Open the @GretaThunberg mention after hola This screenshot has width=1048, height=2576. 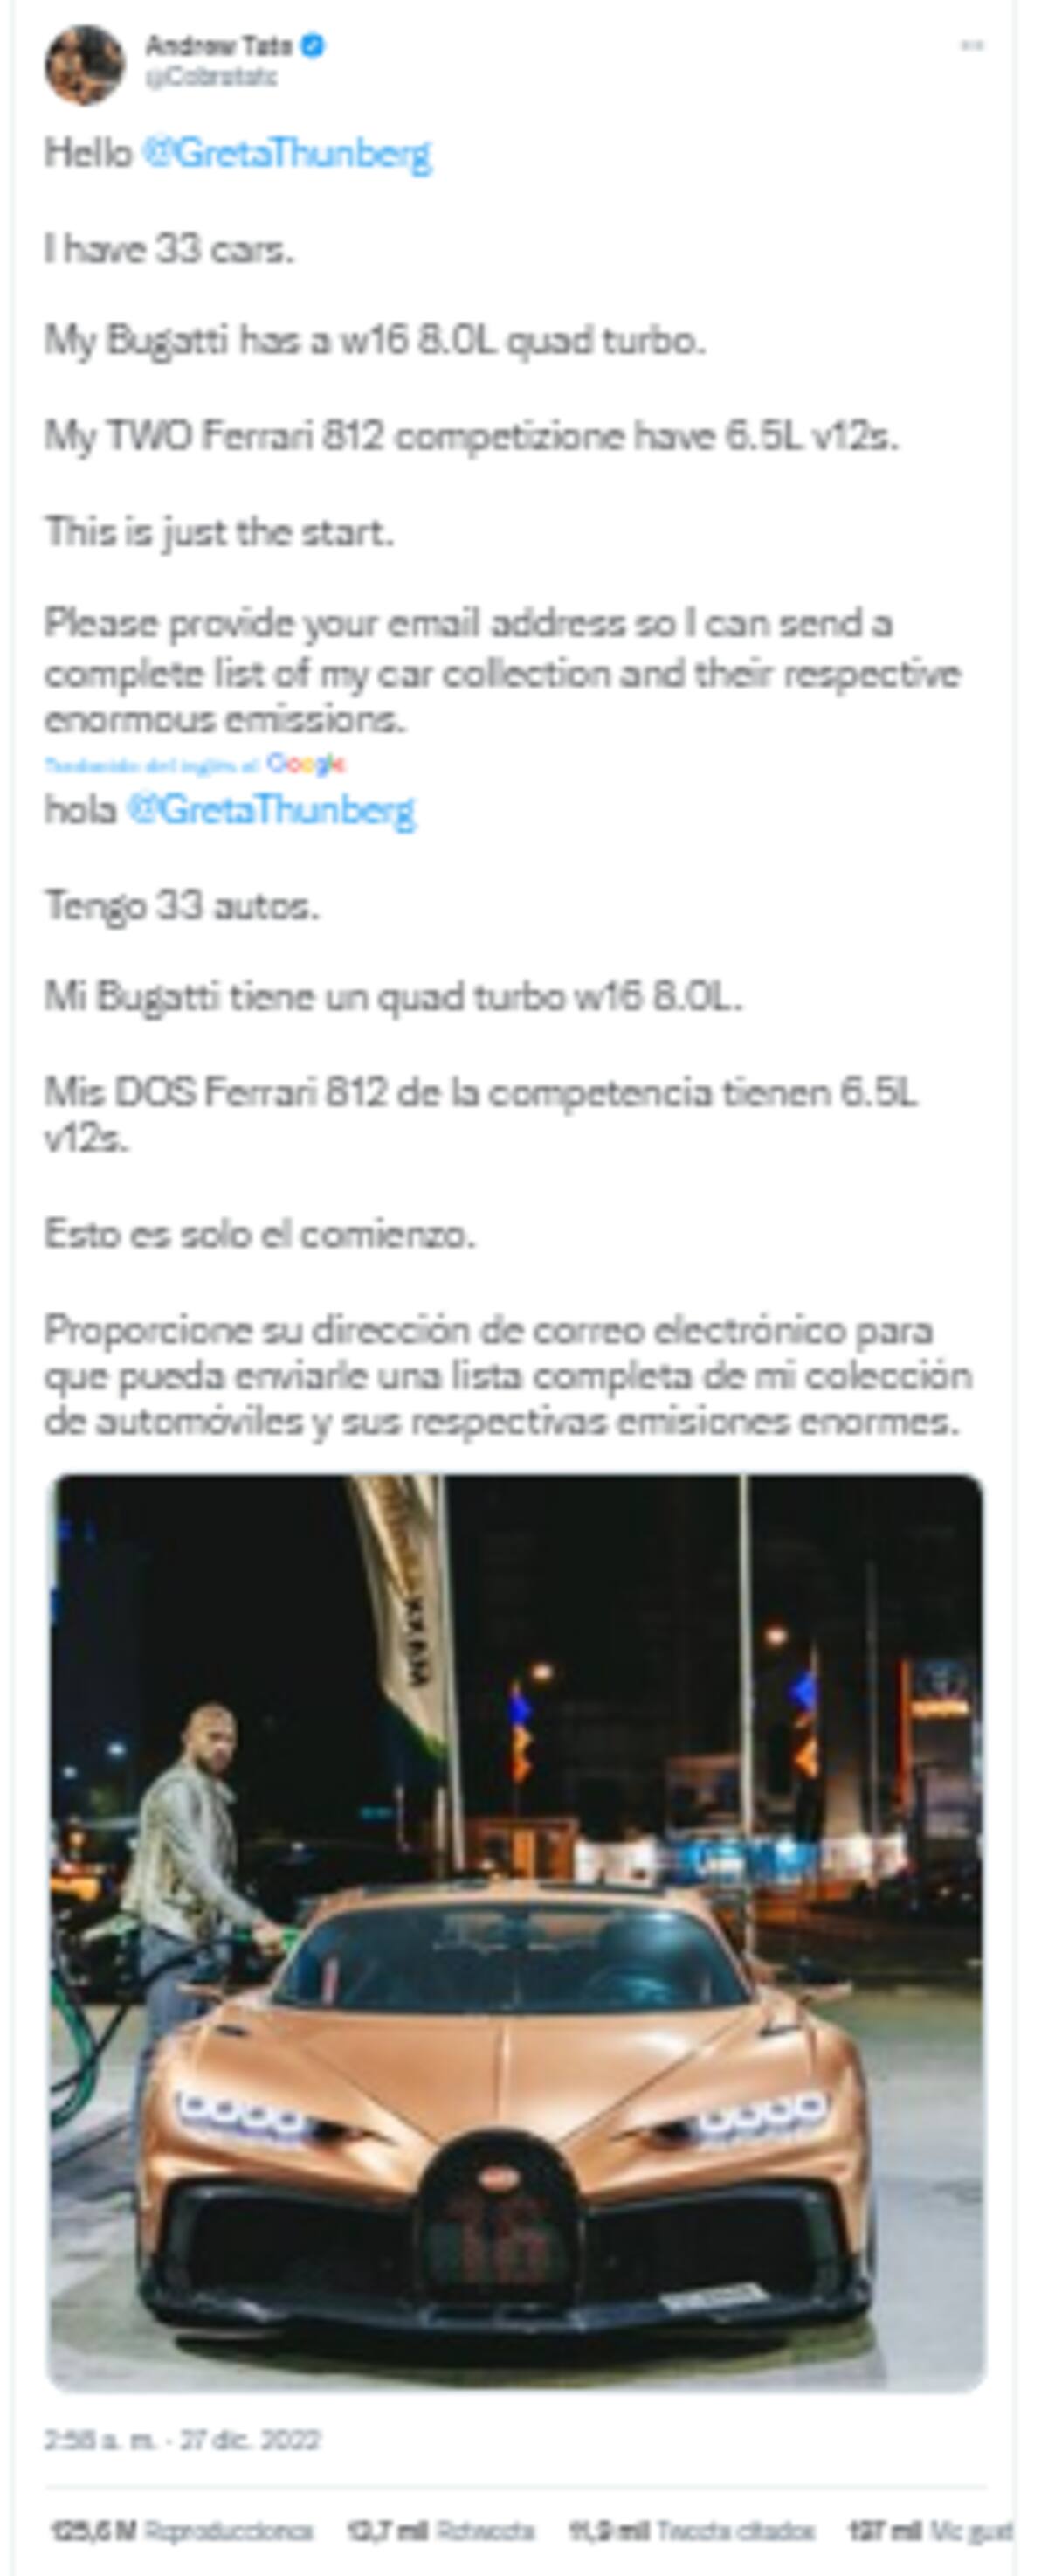(x=272, y=809)
